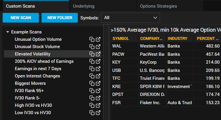Open High IV30 vs HV30 scan externally
This screenshot has height=120, width=221.
tap(98, 105)
